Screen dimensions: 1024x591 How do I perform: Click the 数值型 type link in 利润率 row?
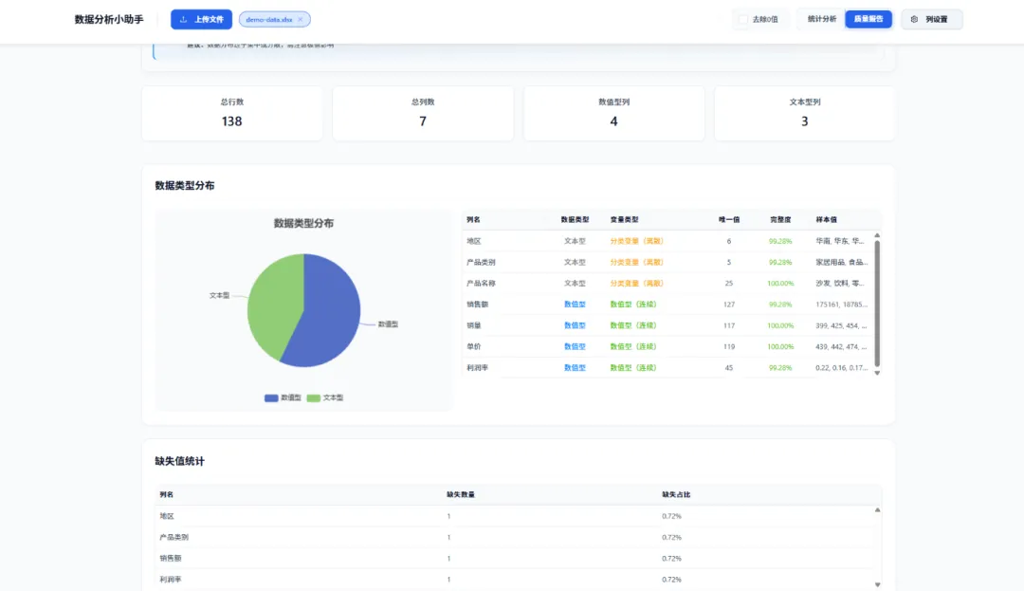(575, 368)
